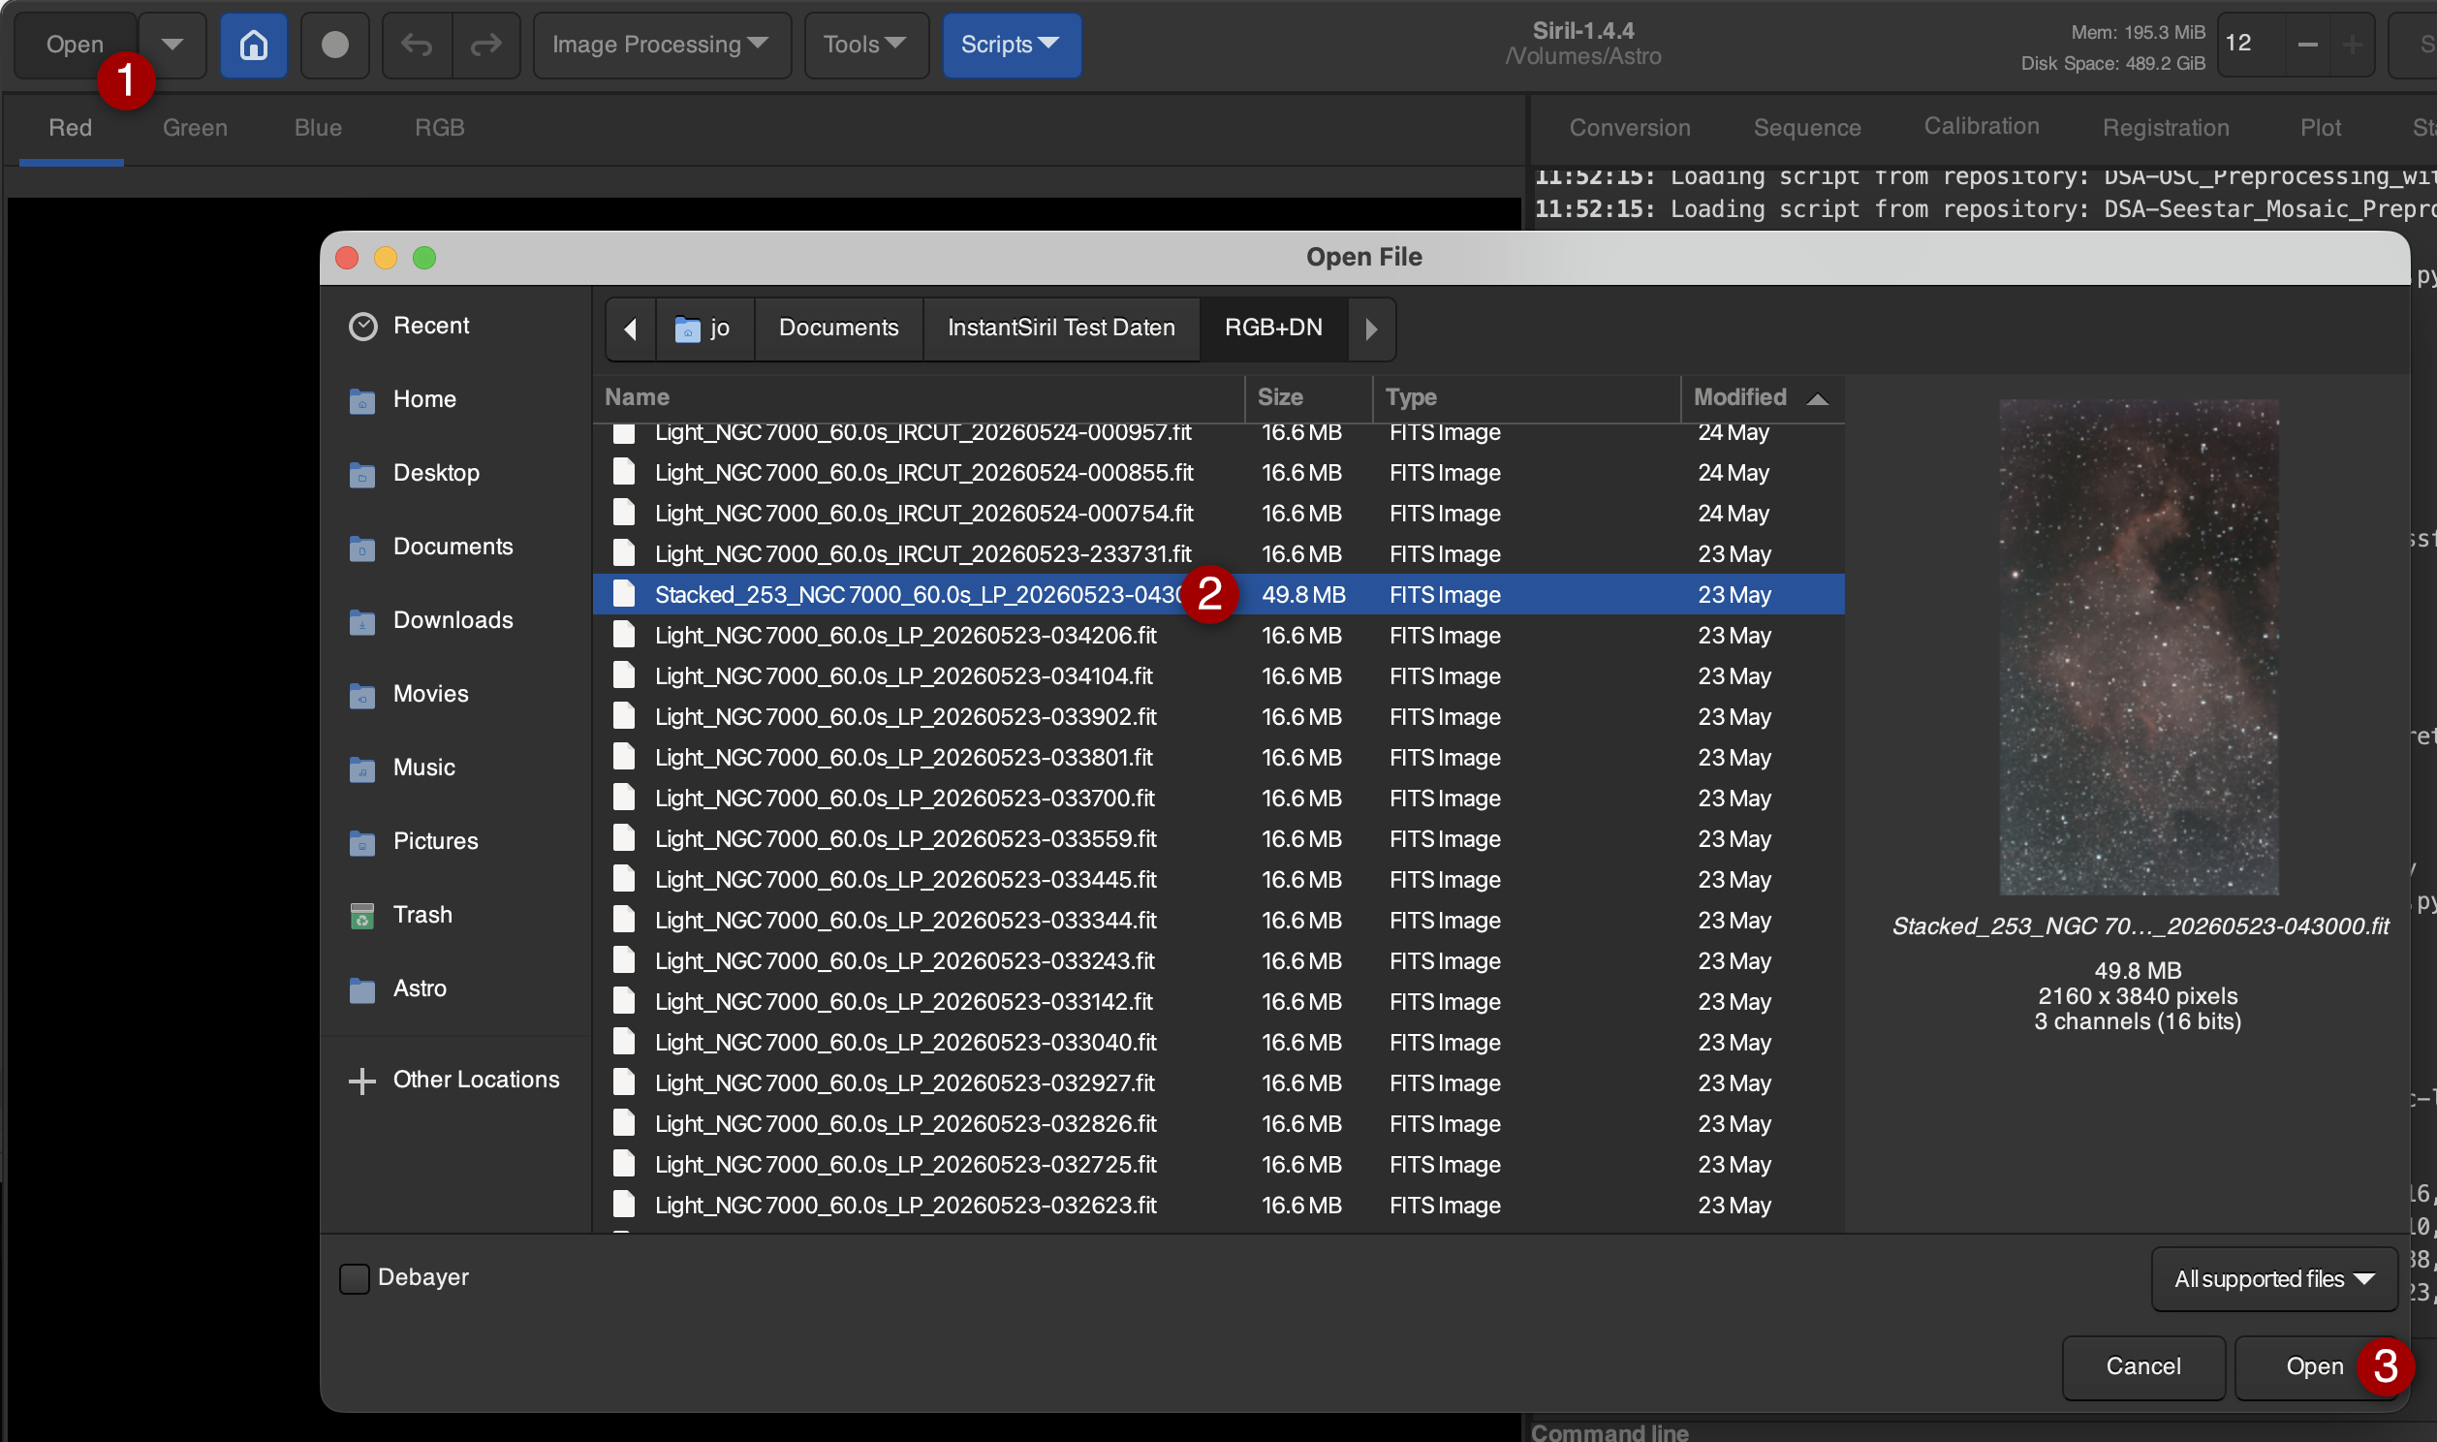
Task: Open the Sequence tab
Action: point(1806,127)
